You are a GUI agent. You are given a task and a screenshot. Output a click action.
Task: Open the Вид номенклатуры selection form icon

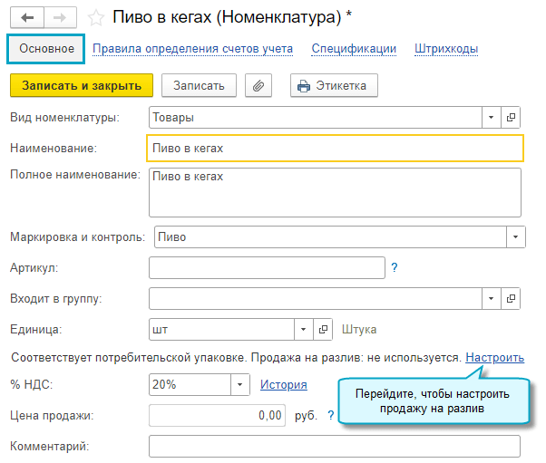point(512,117)
